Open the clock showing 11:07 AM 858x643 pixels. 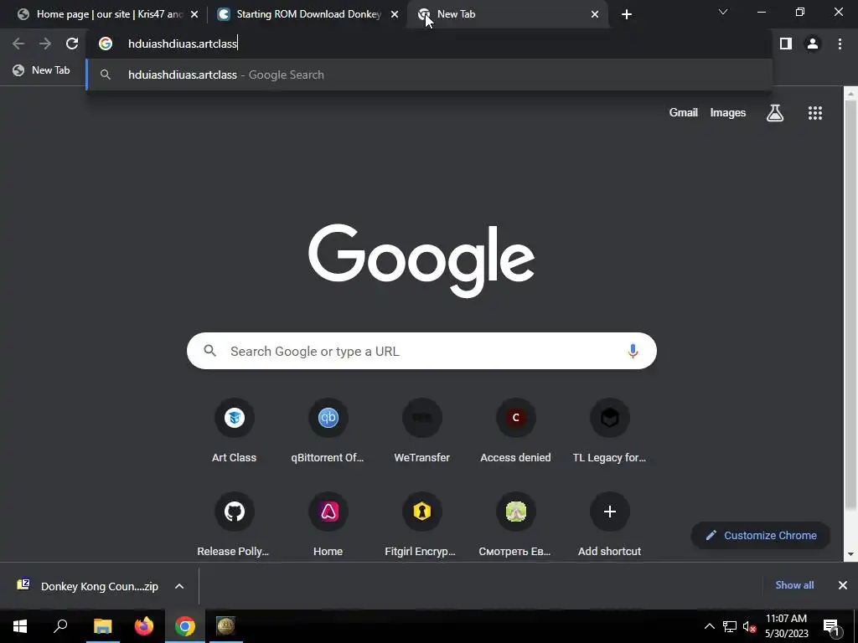point(786,626)
